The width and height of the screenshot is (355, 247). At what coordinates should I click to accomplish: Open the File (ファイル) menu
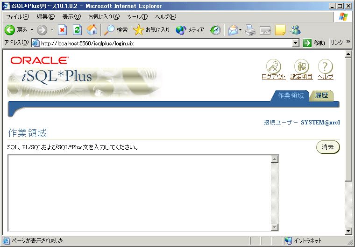tap(18, 17)
